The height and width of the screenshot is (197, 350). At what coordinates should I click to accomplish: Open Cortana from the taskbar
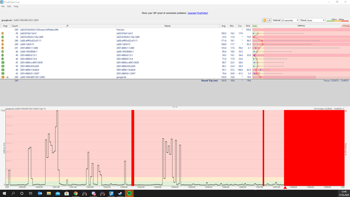[22, 193]
